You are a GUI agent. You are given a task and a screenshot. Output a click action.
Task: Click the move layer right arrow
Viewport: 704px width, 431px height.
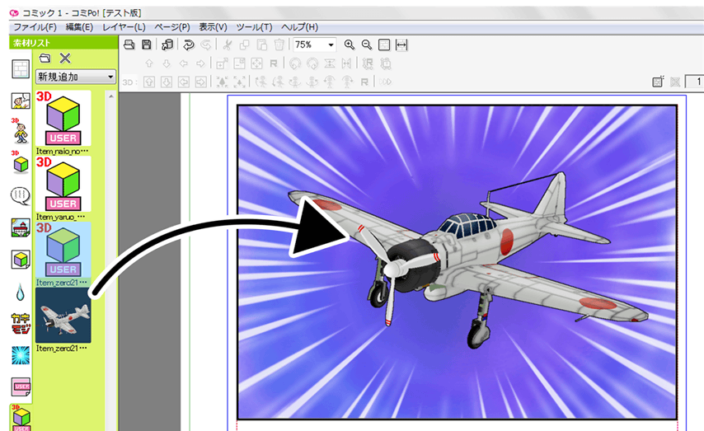[x=200, y=63]
